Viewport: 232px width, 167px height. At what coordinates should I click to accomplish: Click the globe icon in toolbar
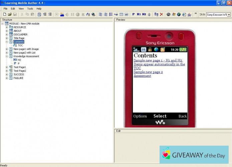pyautogui.click(x=179, y=14)
